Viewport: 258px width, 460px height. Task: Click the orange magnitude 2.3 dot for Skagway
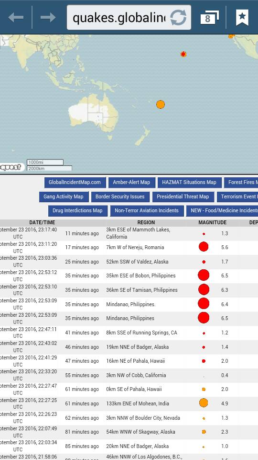204,432
